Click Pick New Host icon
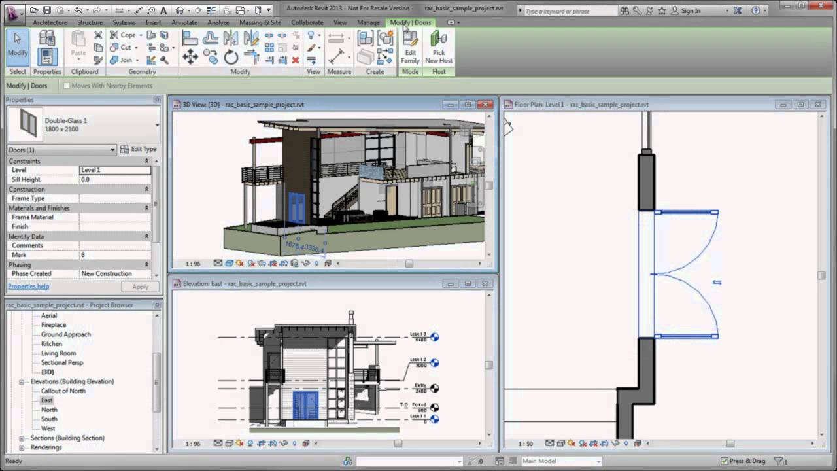The width and height of the screenshot is (837, 471). (x=439, y=47)
